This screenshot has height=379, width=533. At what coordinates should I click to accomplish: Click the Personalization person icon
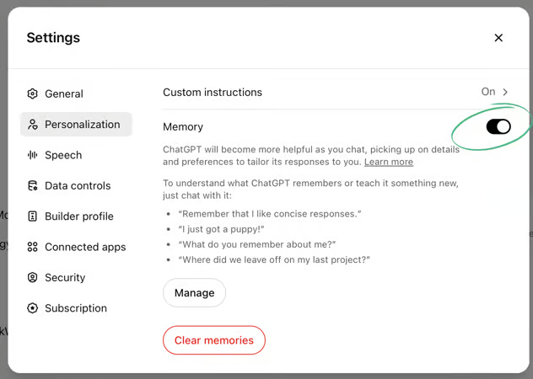[x=32, y=125]
